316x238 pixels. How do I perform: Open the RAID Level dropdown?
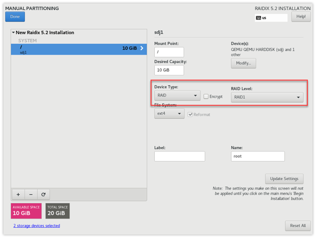[x=267, y=97]
